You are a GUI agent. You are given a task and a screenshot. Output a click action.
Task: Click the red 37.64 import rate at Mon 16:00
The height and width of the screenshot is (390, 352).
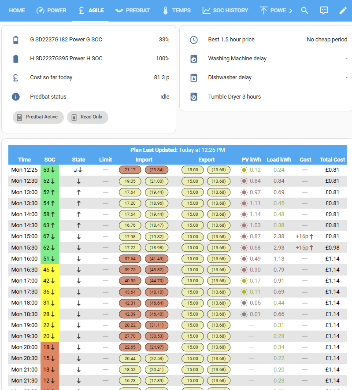pyautogui.click(x=130, y=259)
